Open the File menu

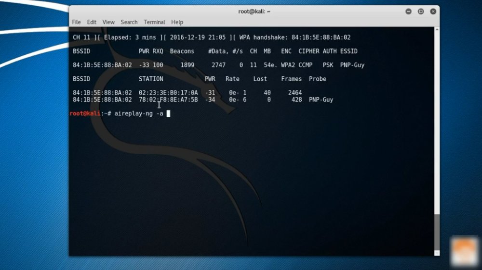click(x=76, y=22)
